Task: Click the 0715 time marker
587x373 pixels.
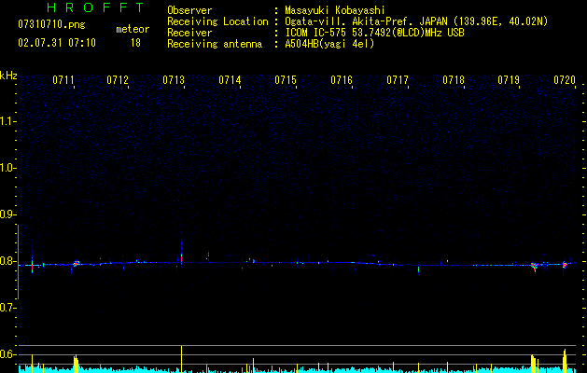Action: 286,79
